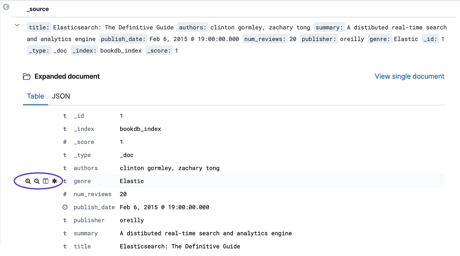Image resolution: width=460 pixels, height=256 pixels.
Task: Click the publish_date field name in table
Action: point(94,207)
